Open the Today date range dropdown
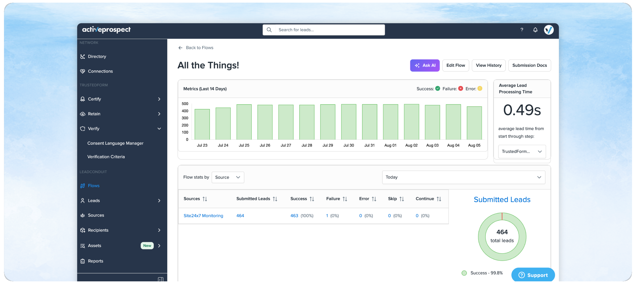Screen dimensions: 636x284 click(464, 177)
